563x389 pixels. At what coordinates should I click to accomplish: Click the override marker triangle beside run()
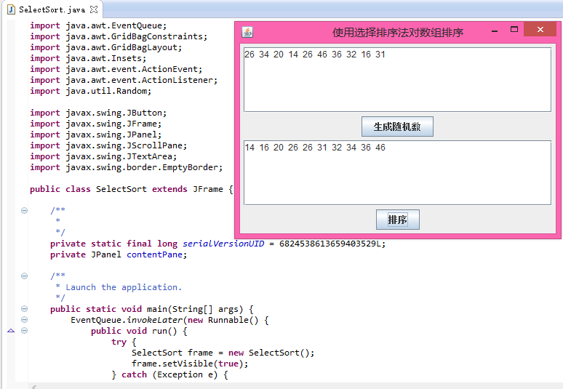(x=11, y=331)
